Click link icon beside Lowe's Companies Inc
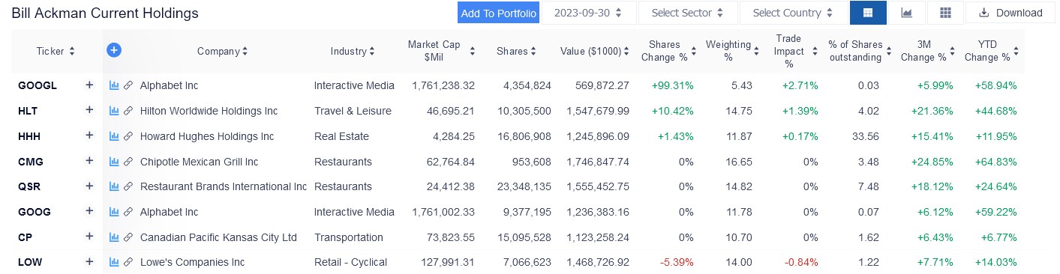Image resolution: width=1060 pixels, height=274 pixels. 128,262
